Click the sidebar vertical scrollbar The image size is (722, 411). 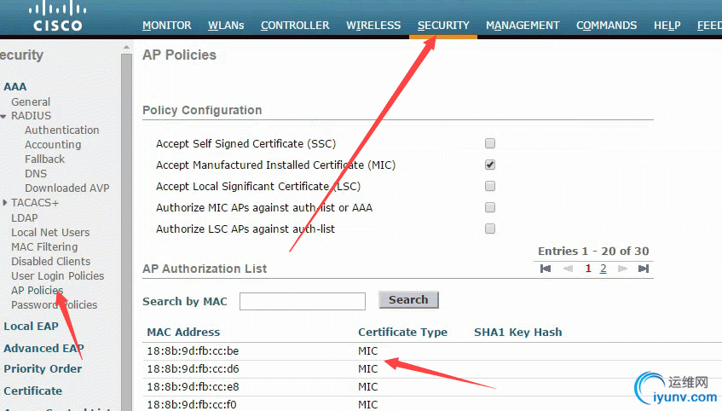click(x=127, y=230)
